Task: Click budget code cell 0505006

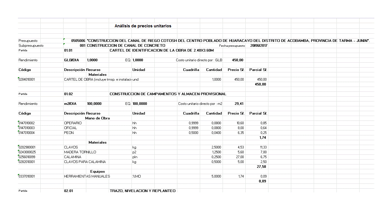Action: (x=78, y=41)
